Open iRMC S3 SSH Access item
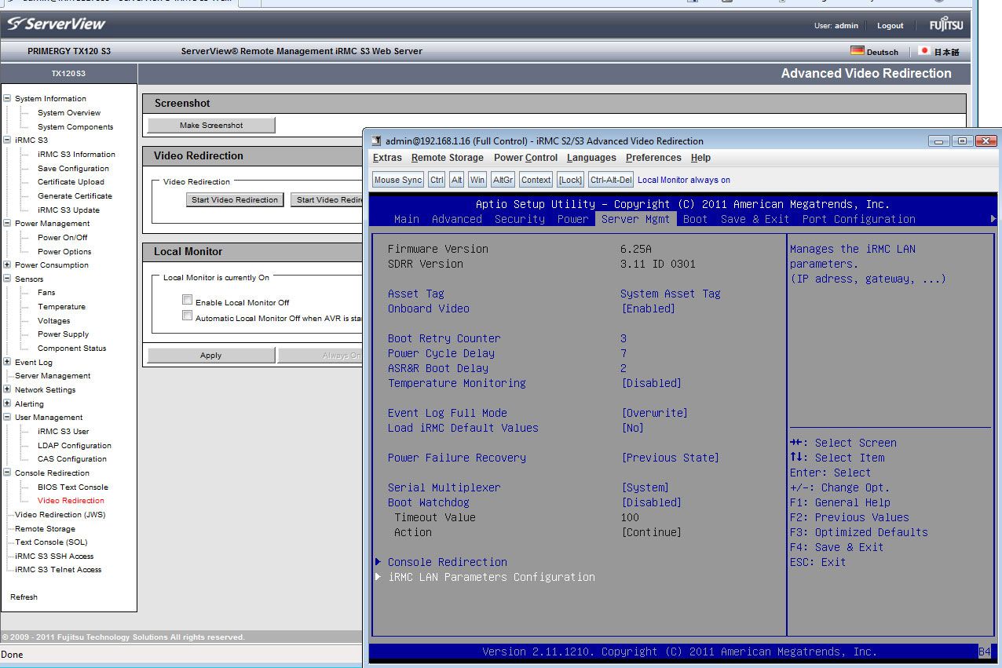 coord(54,556)
